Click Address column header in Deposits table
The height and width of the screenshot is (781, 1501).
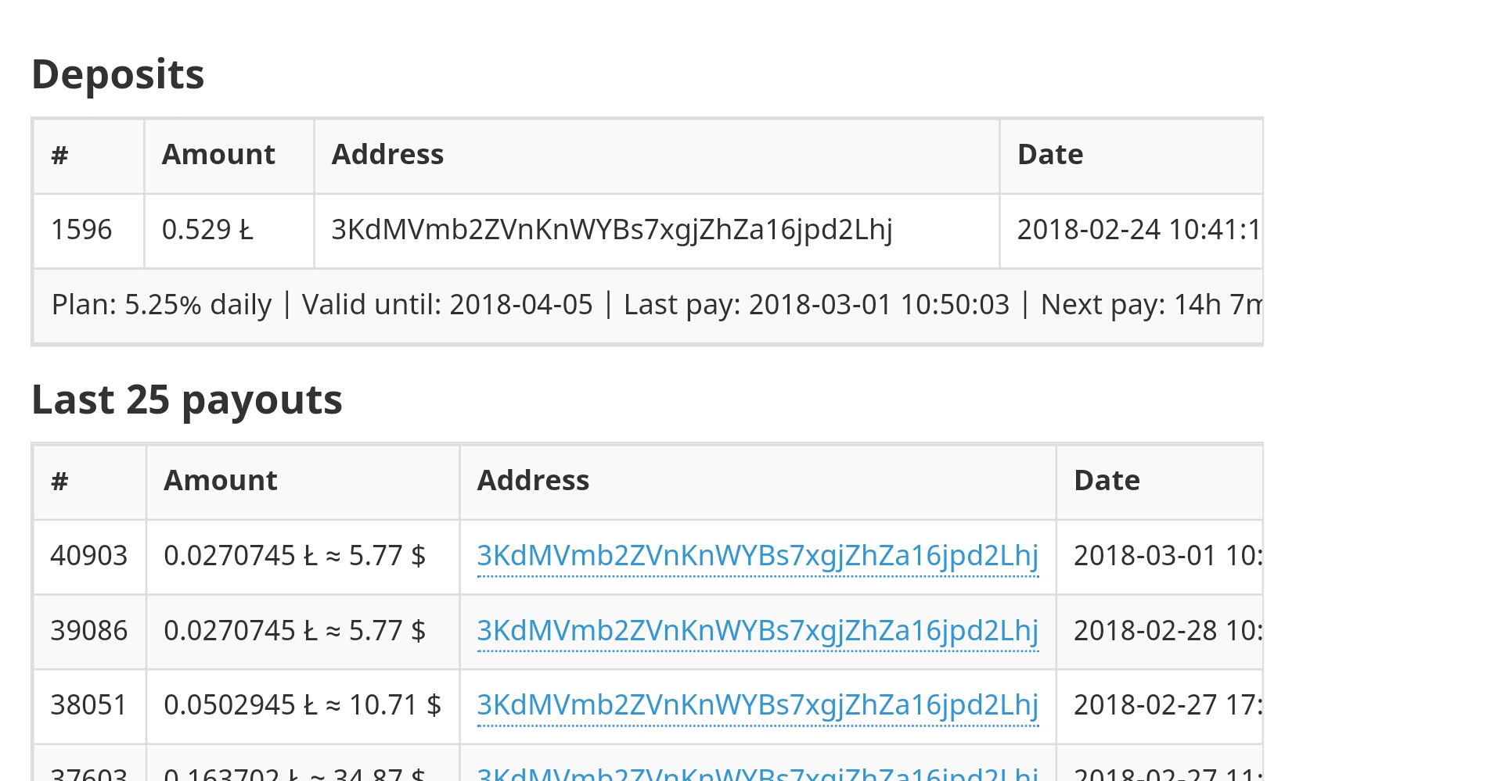(387, 155)
